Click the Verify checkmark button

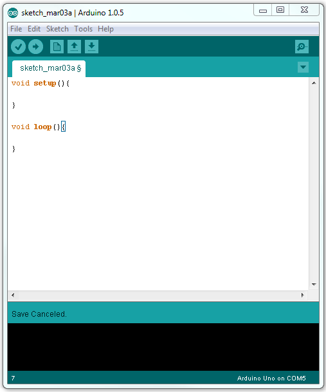[x=18, y=47]
